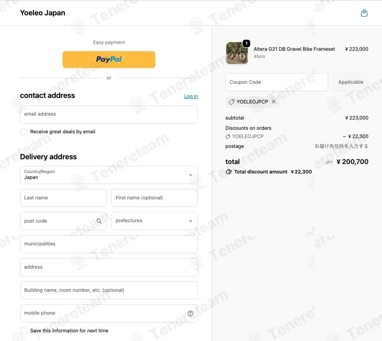Click Building name, room number field
This screenshot has width=382, height=341.
[x=109, y=290]
